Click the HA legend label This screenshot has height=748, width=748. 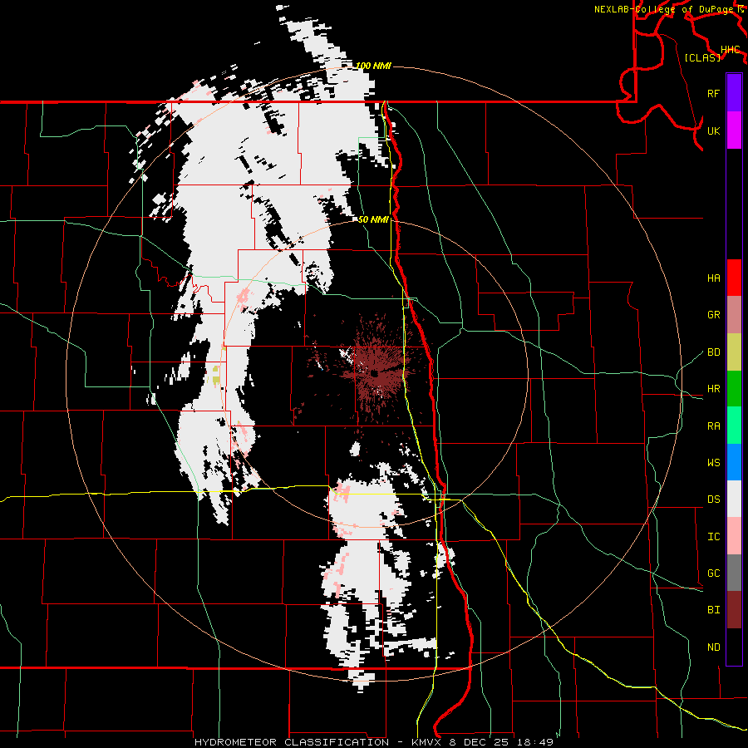(x=714, y=278)
